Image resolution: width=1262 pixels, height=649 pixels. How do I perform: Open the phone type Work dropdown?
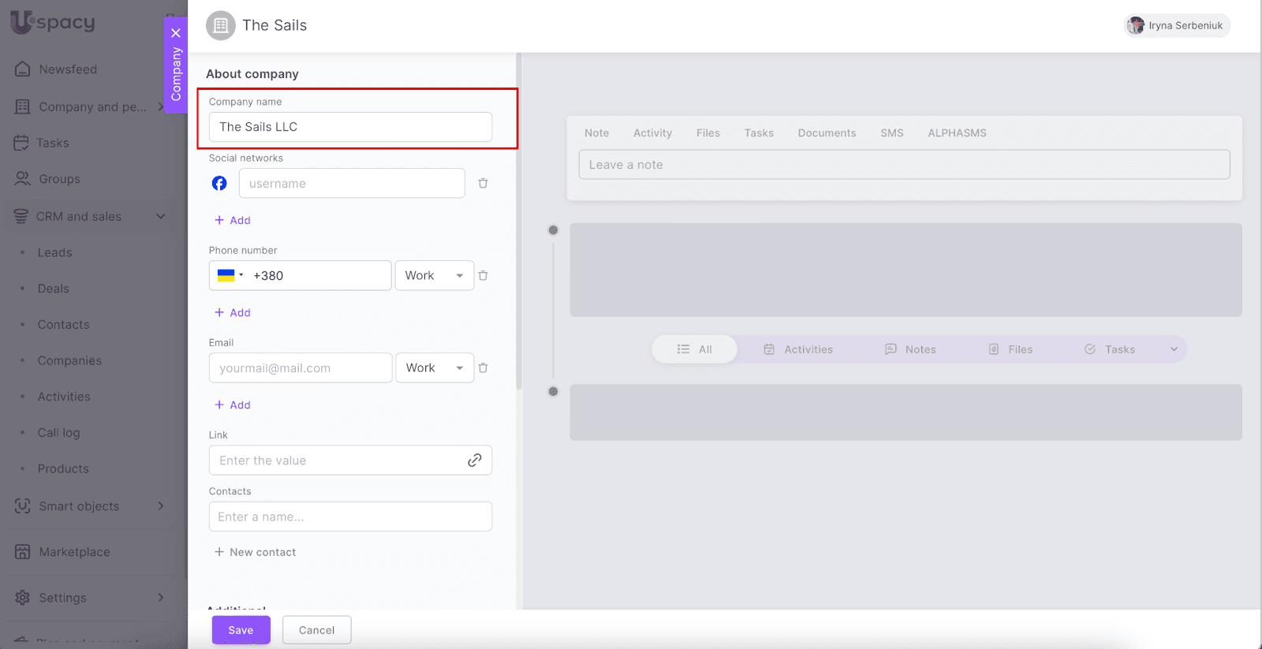[434, 276]
